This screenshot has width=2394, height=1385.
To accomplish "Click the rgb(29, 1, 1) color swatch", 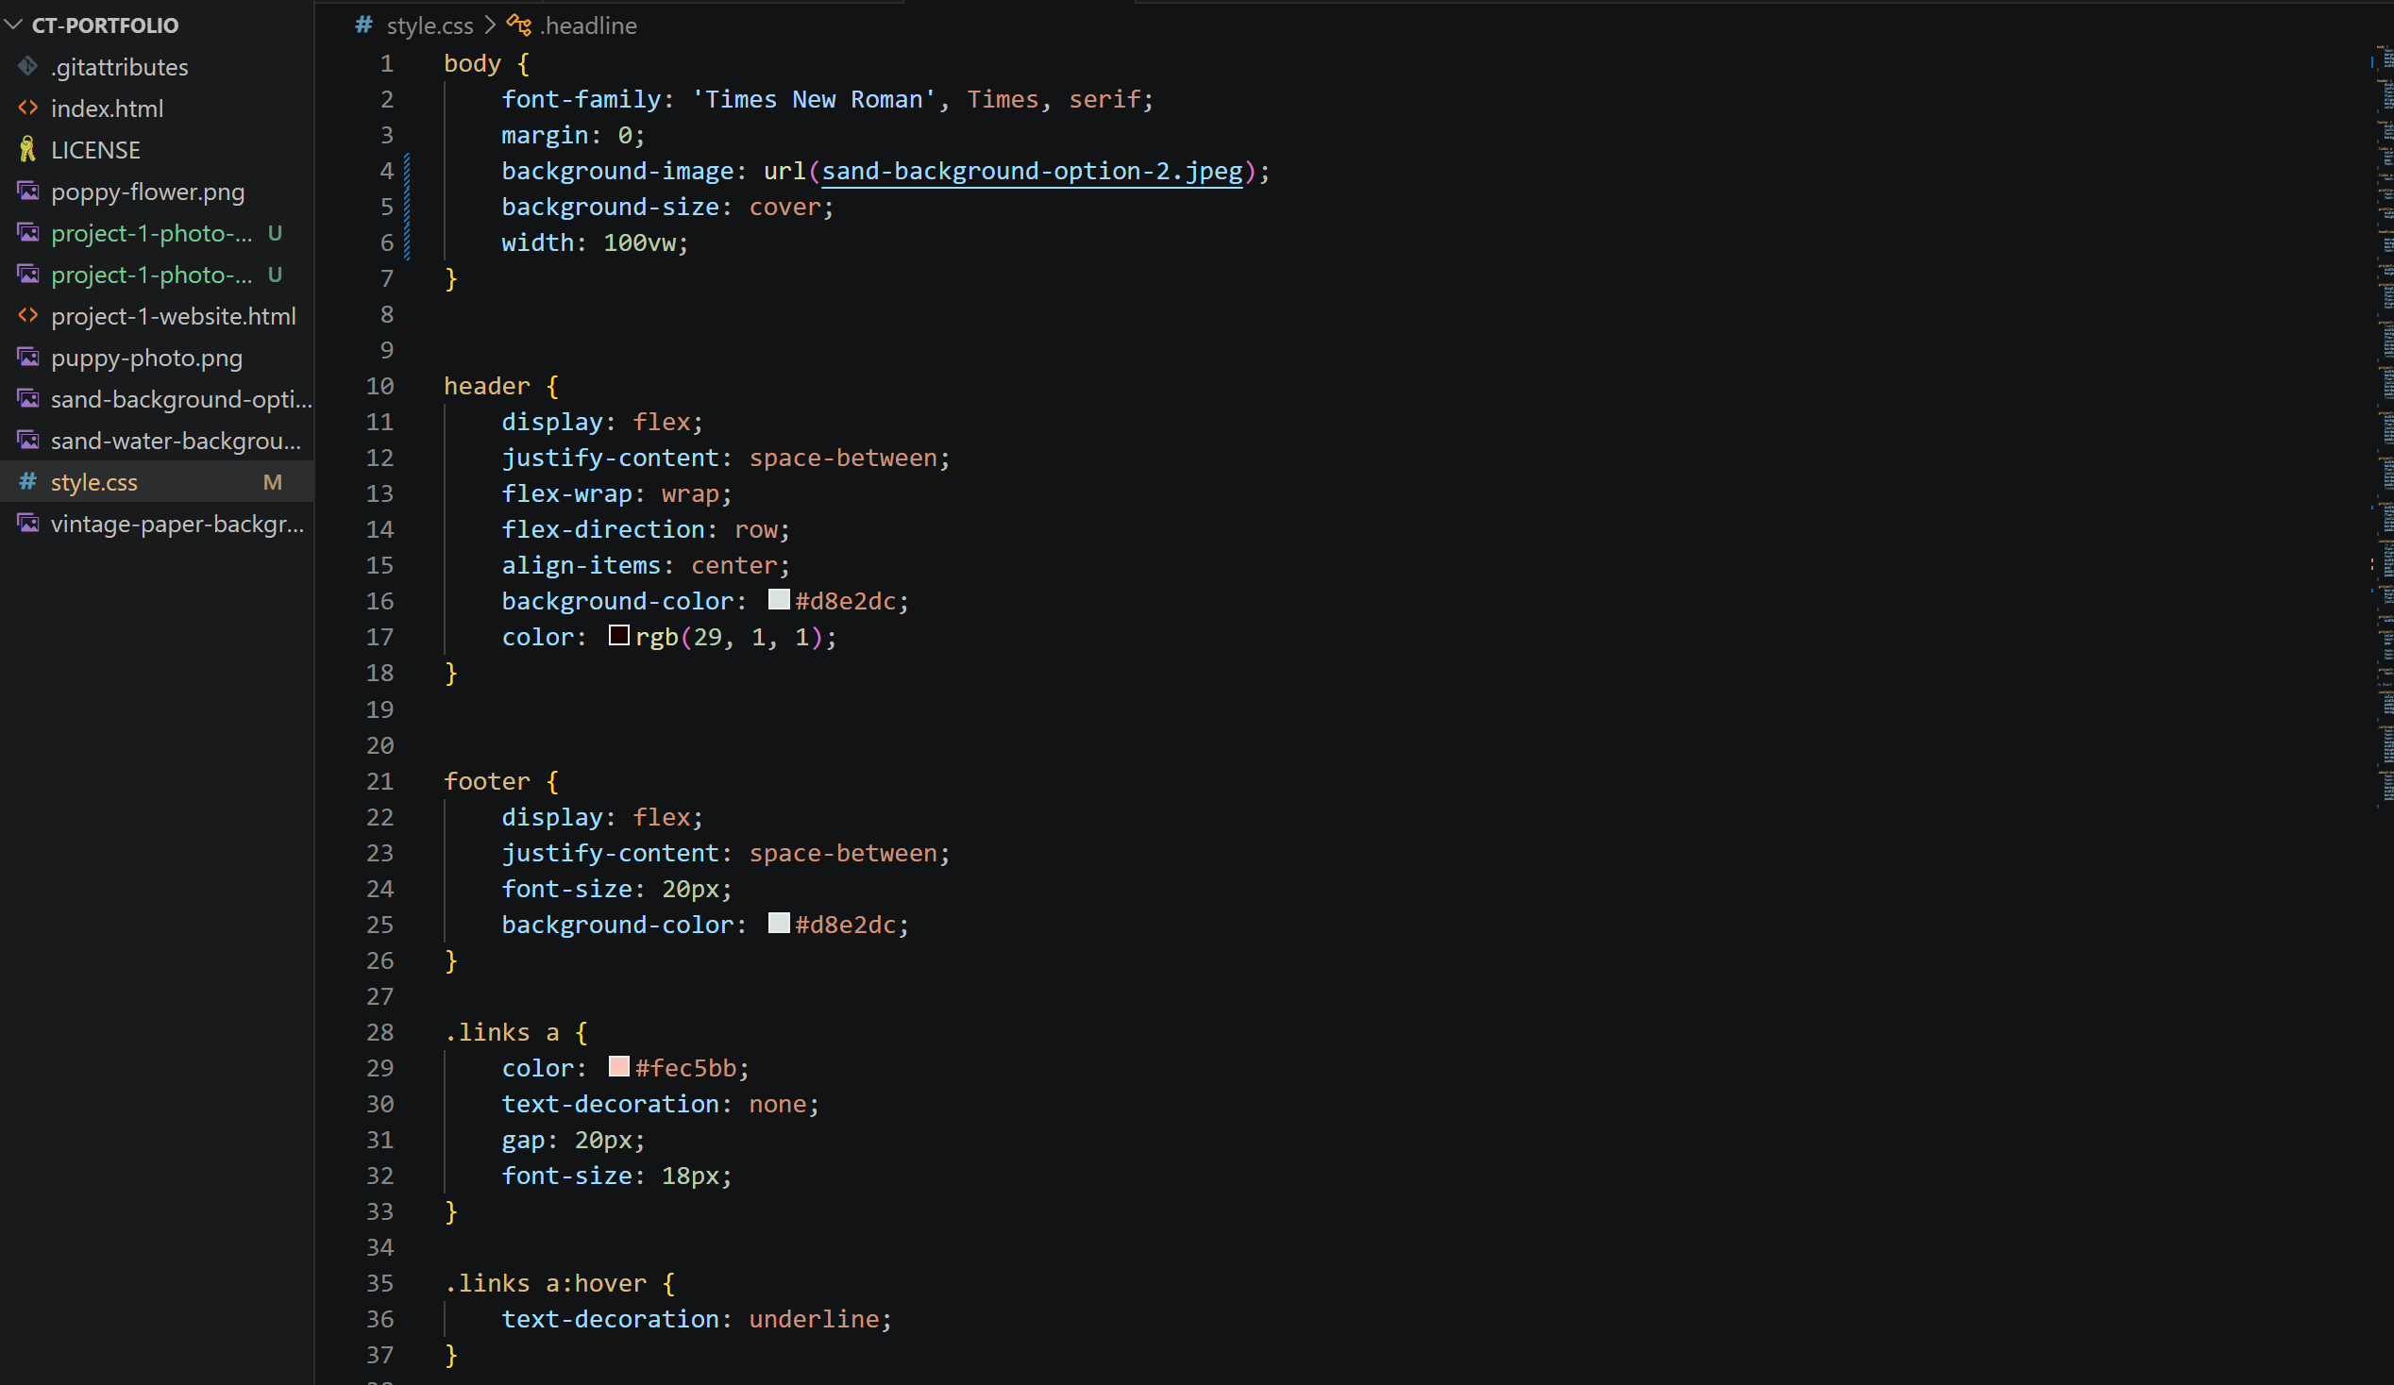I will click(x=618, y=636).
